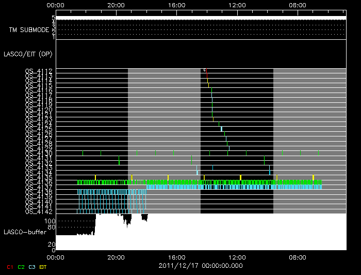361x275 pixels.
Task: Click the OS_4123 row label
Action: point(39,119)
